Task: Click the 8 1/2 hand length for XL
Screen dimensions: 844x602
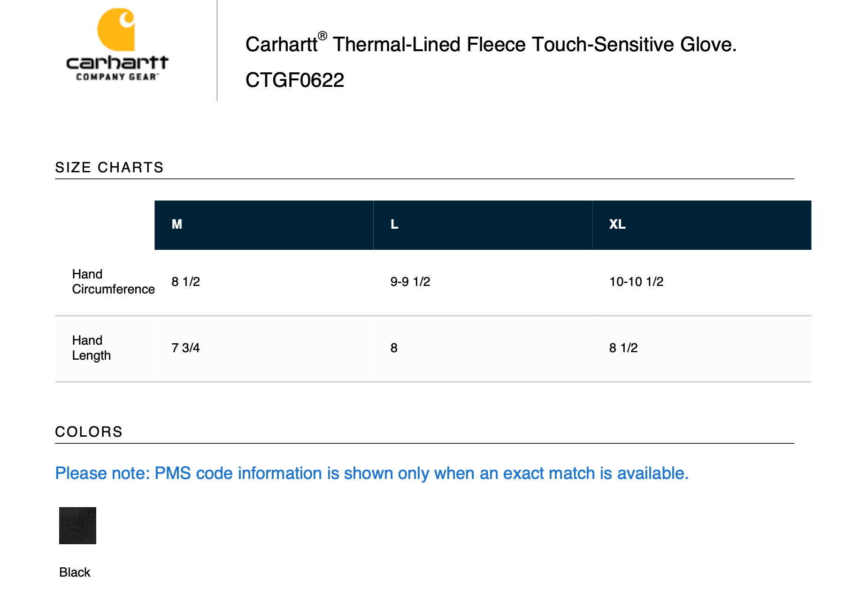Action: [x=623, y=348]
